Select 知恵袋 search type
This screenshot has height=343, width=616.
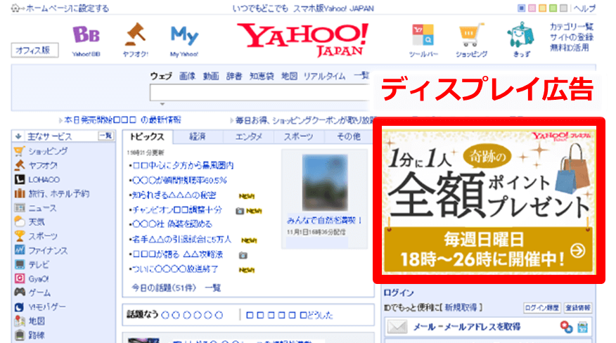262,76
